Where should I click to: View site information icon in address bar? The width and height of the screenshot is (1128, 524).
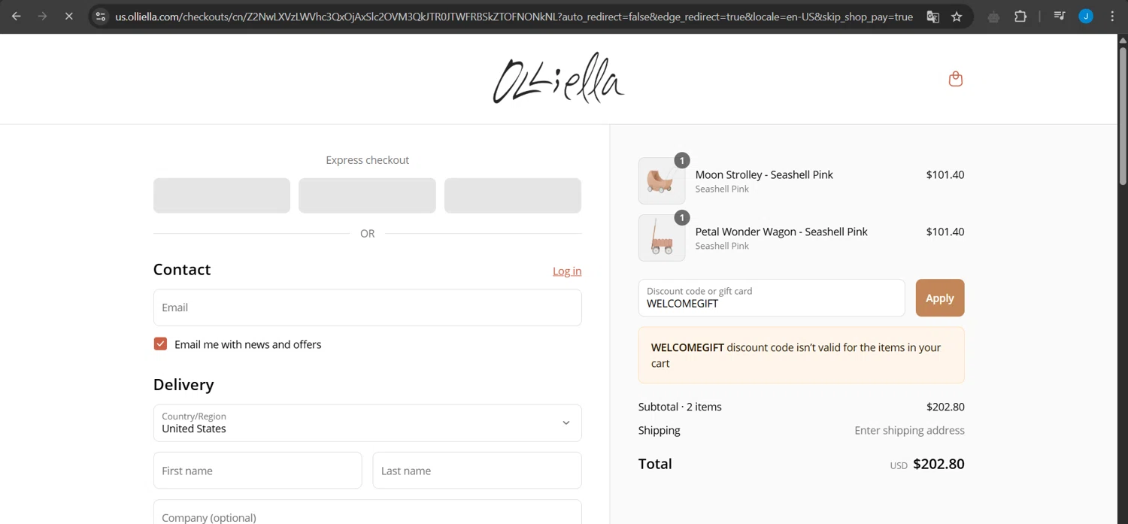101,16
